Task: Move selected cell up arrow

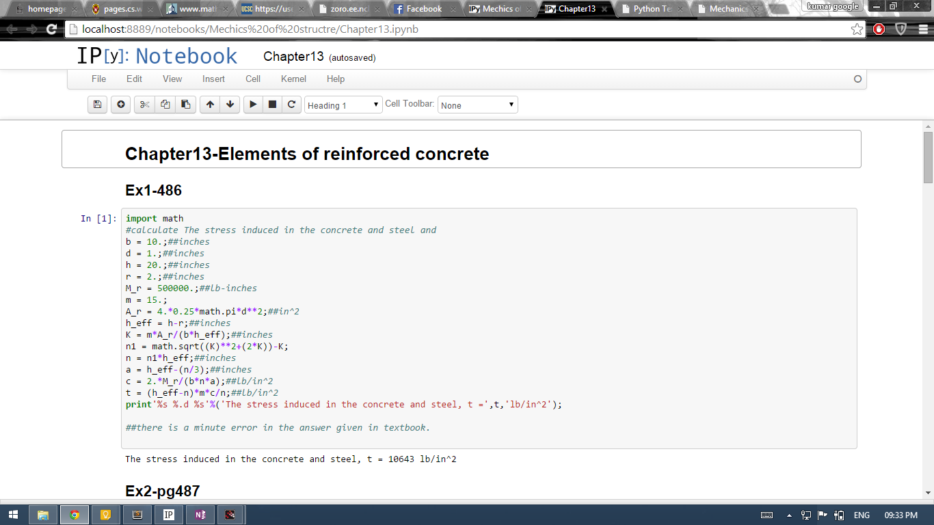Action: [210, 105]
